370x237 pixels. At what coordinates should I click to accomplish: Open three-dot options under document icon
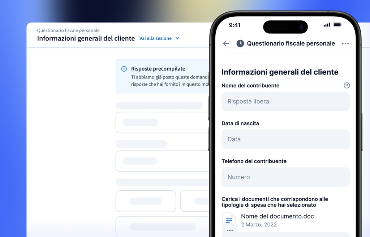(230, 230)
